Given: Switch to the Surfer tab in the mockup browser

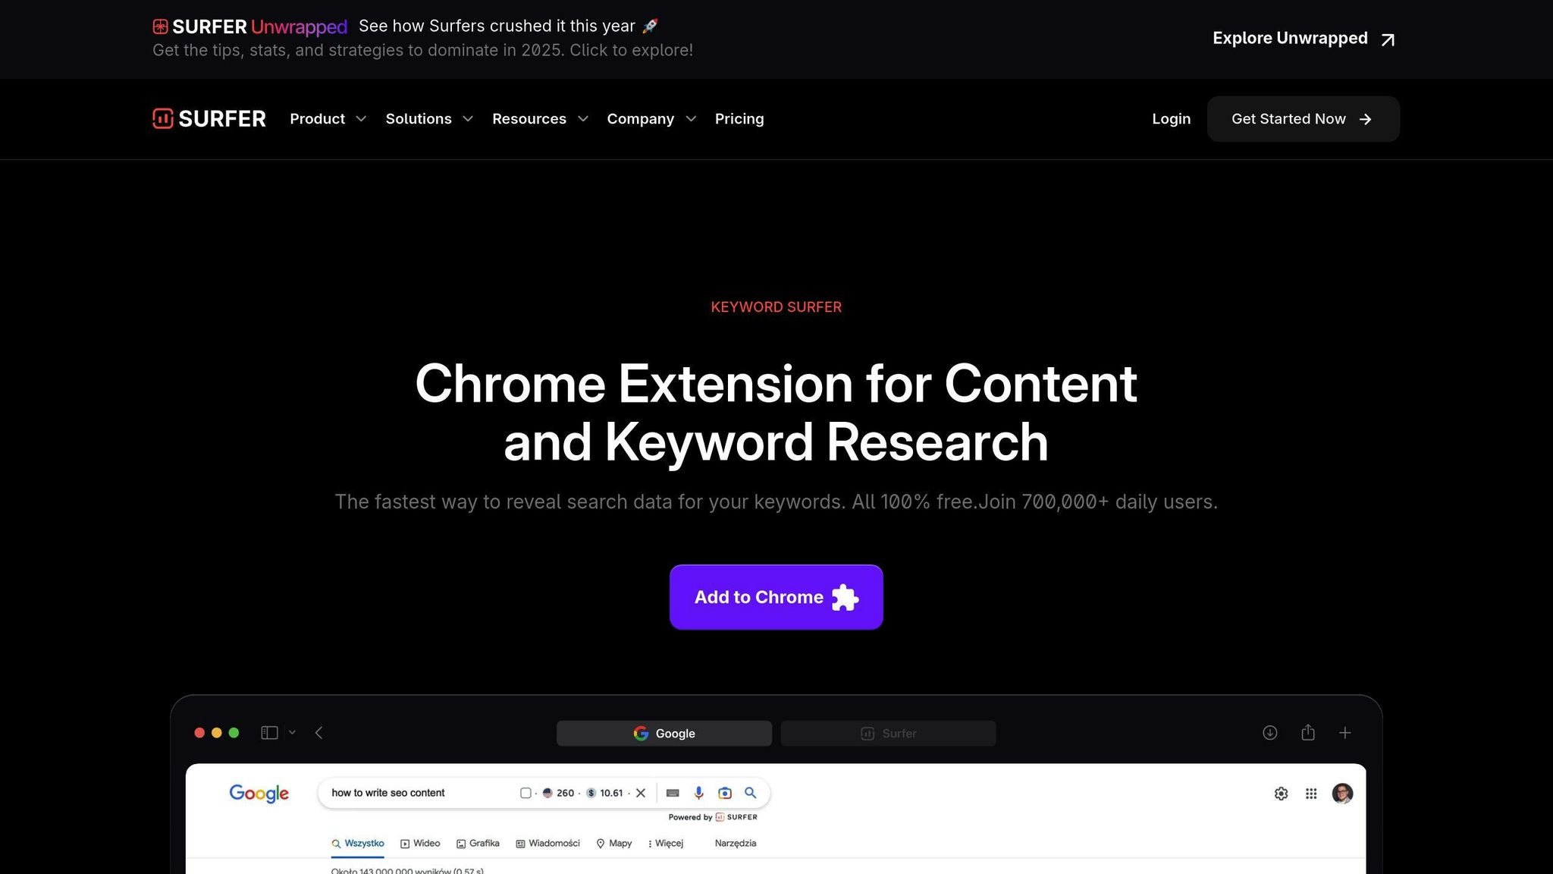Looking at the screenshot, I should [x=888, y=734].
